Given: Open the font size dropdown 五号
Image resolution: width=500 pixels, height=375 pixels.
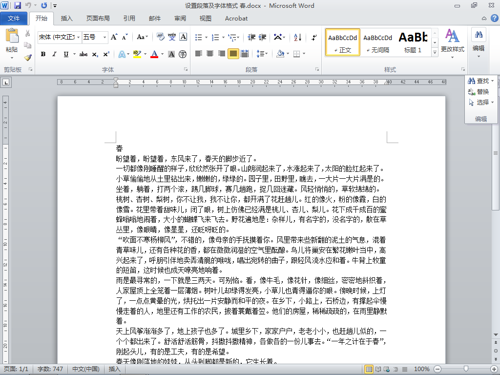Looking at the screenshot, I should tap(104, 37).
